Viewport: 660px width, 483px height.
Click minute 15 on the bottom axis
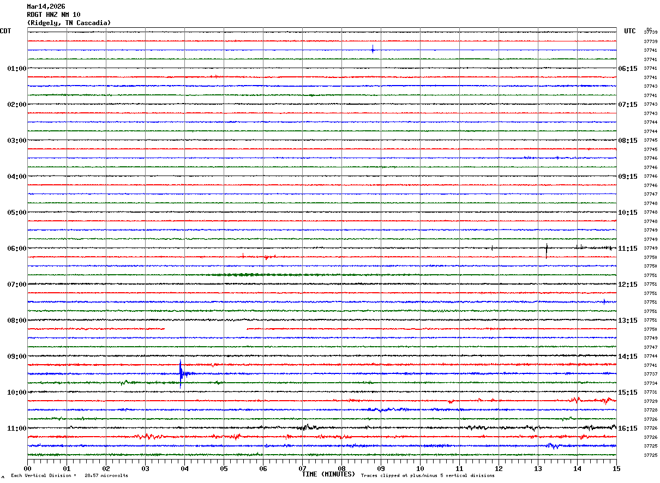(616, 468)
